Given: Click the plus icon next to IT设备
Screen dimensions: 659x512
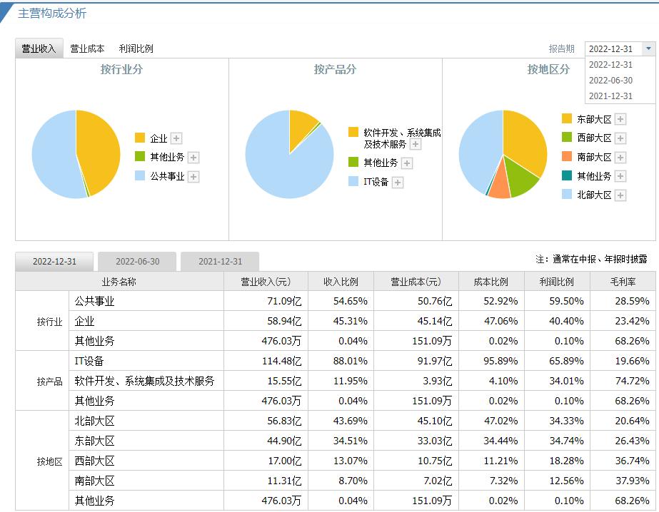Looking at the screenshot, I should (x=398, y=182).
